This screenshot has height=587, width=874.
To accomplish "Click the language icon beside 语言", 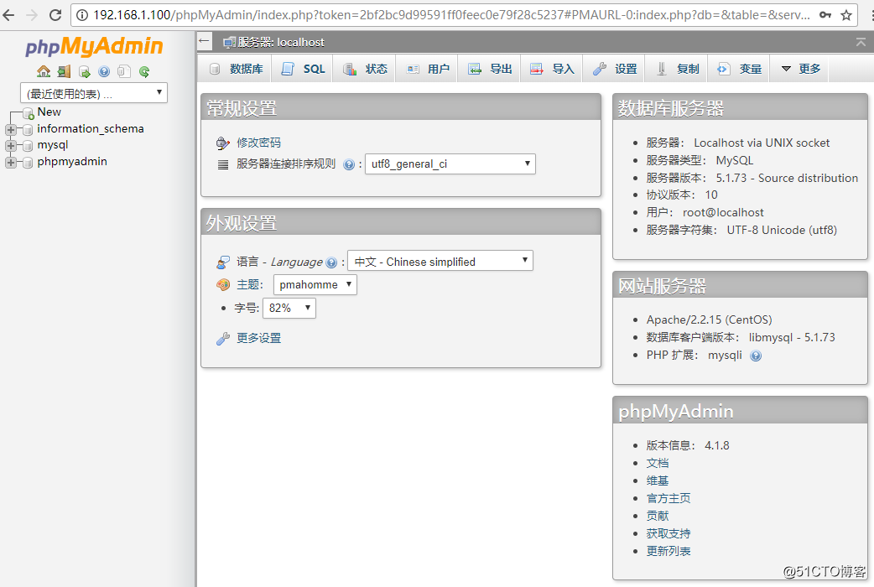I will pyautogui.click(x=223, y=262).
